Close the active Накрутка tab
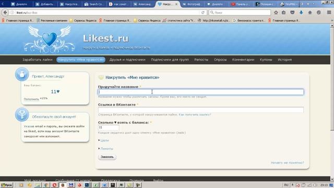The width and height of the screenshot is (334, 188). [176, 4]
